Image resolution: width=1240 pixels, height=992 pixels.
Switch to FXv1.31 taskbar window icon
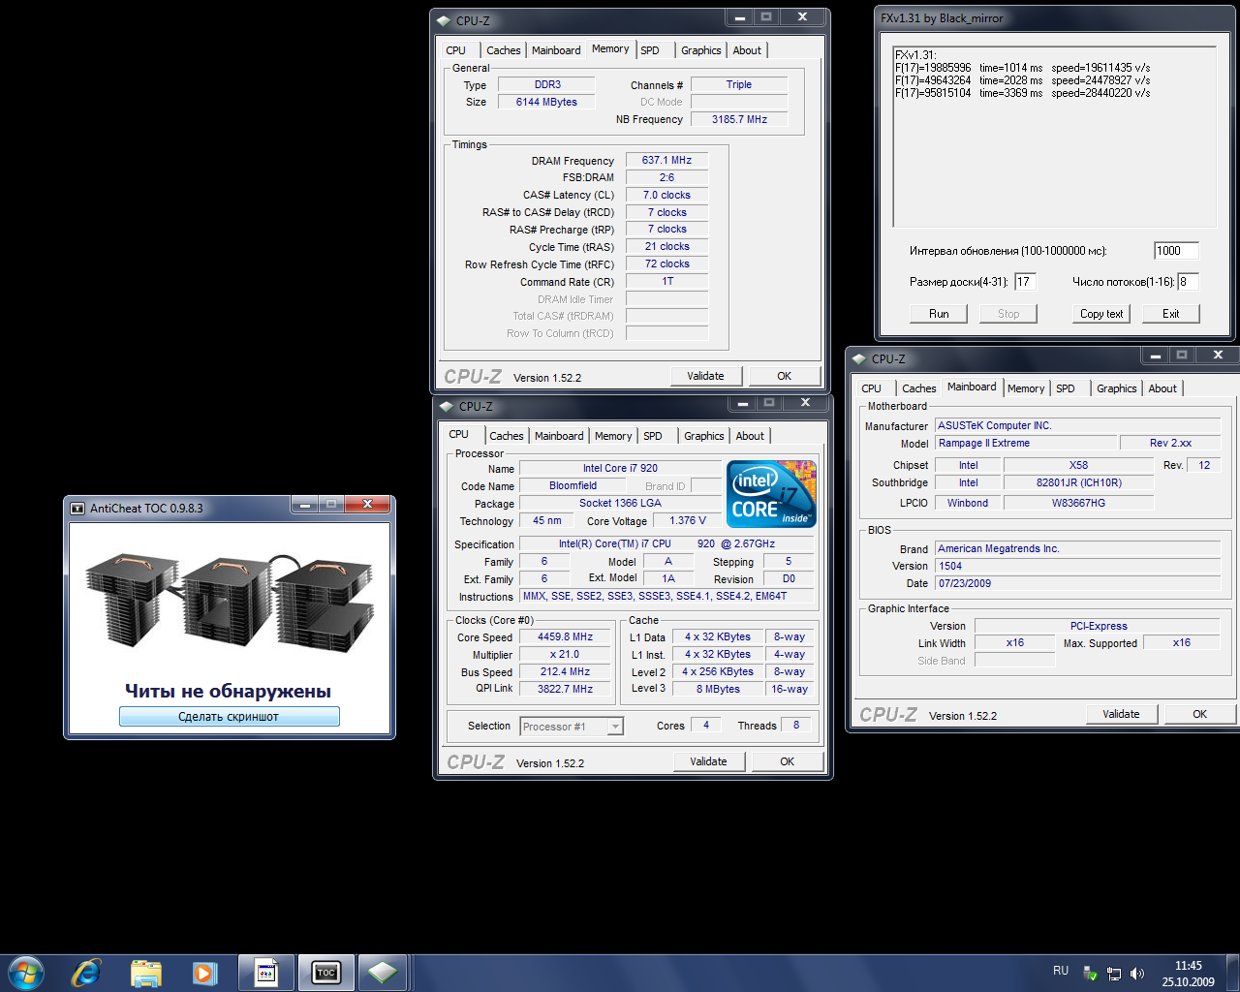[266, 973]
